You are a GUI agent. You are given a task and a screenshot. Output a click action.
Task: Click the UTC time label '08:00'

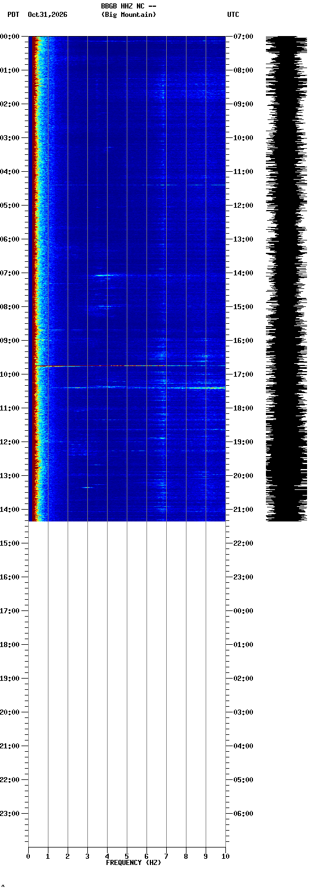tap(243, 70)
